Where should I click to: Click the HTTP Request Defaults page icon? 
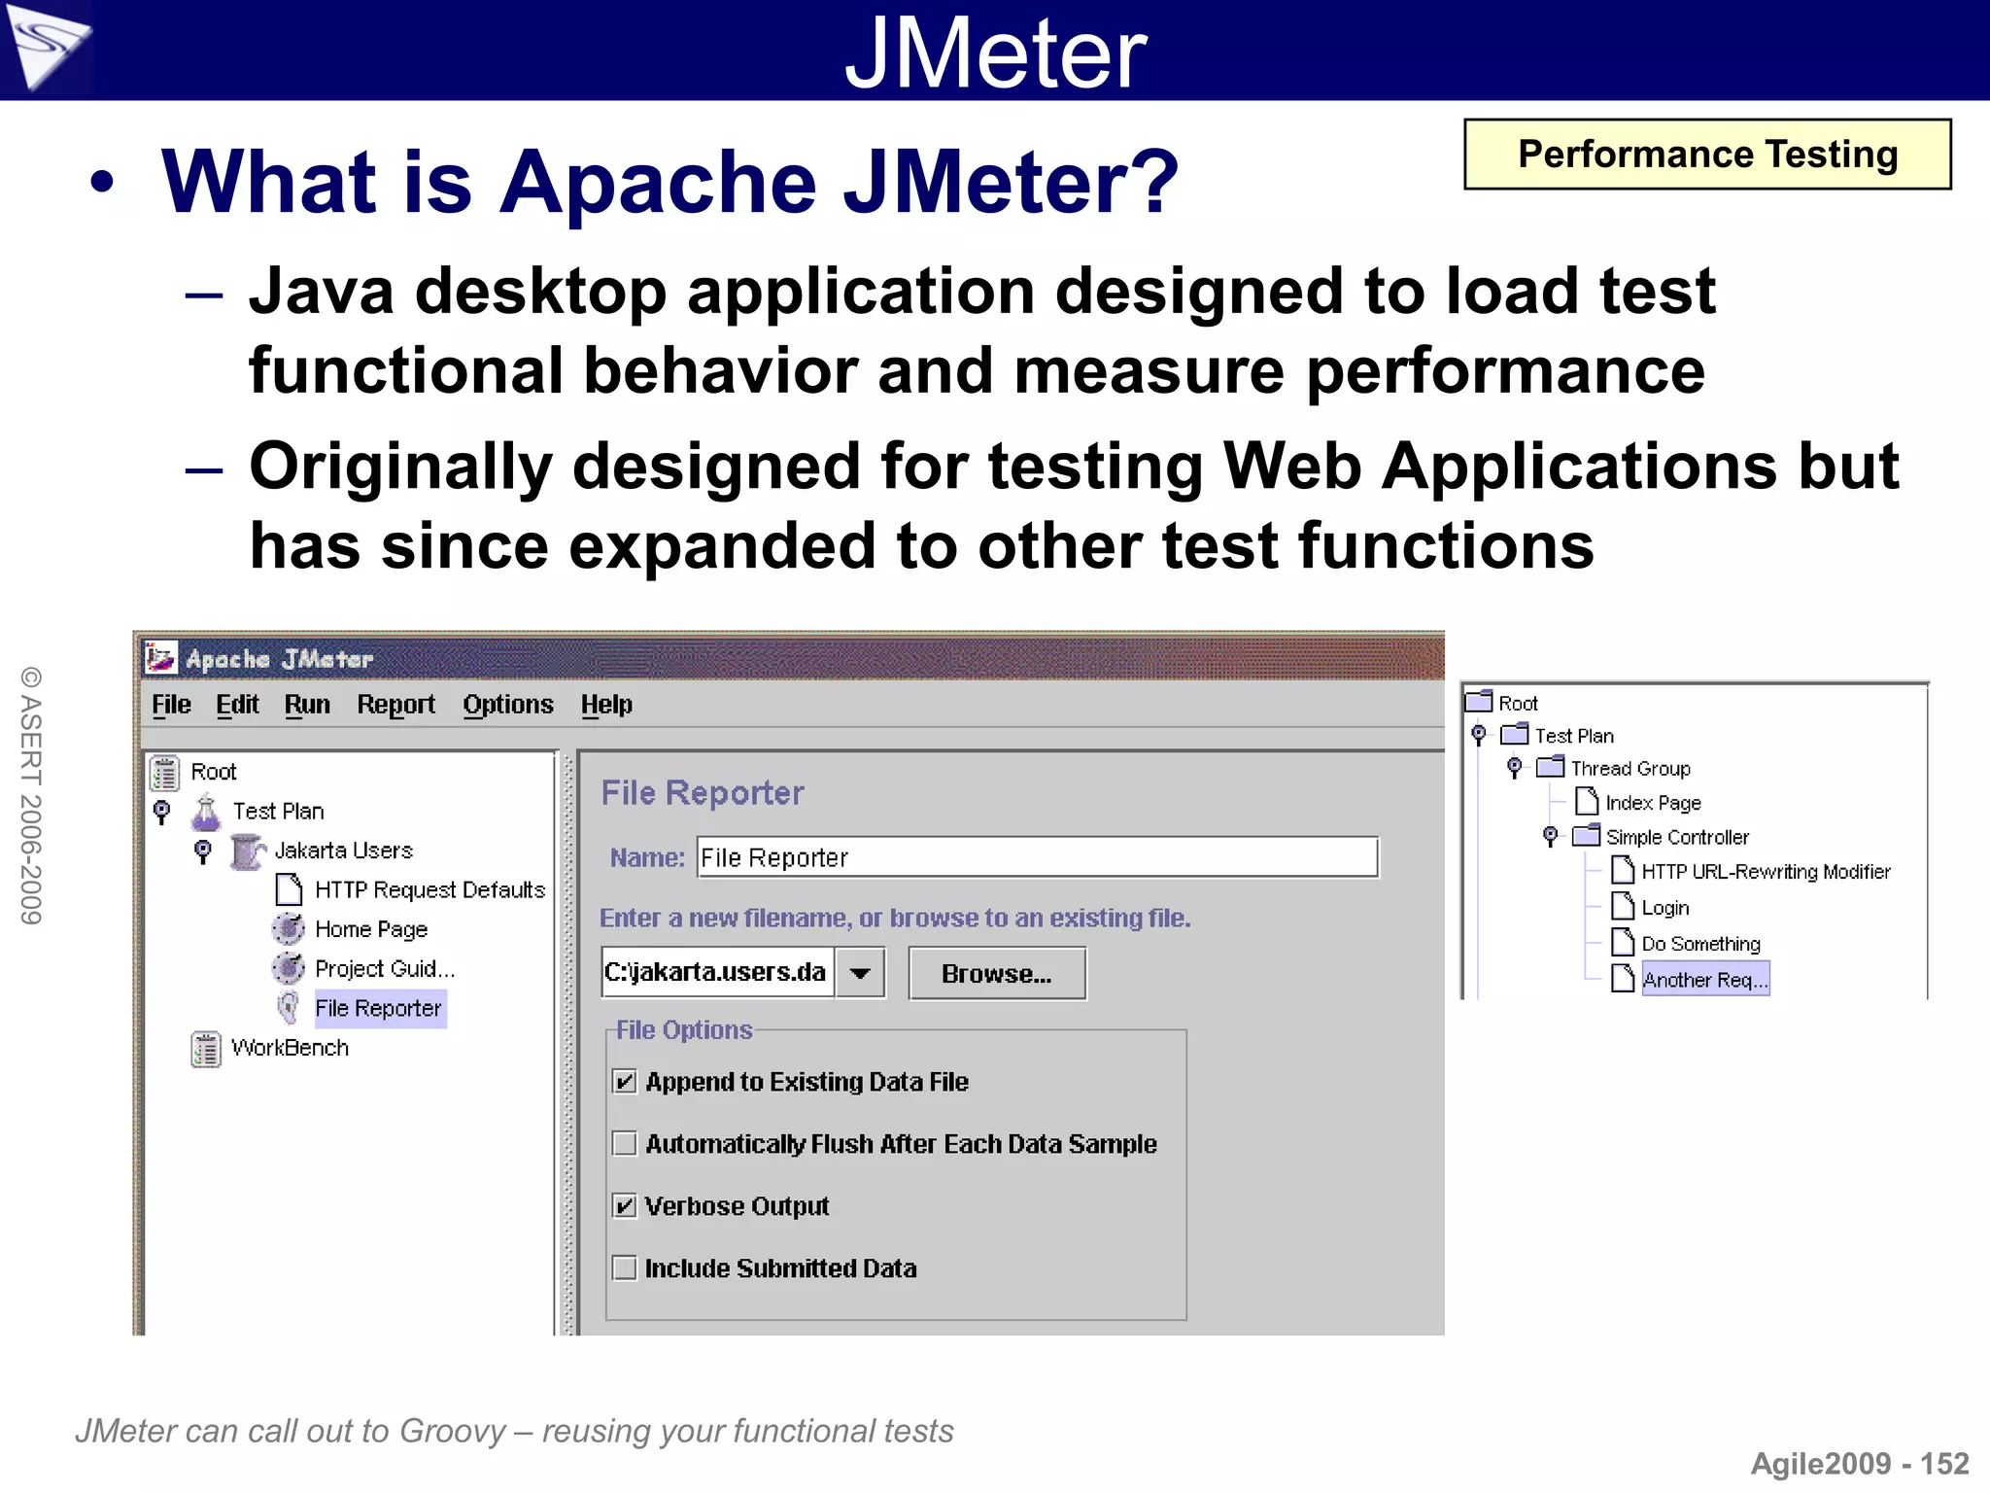289,889
